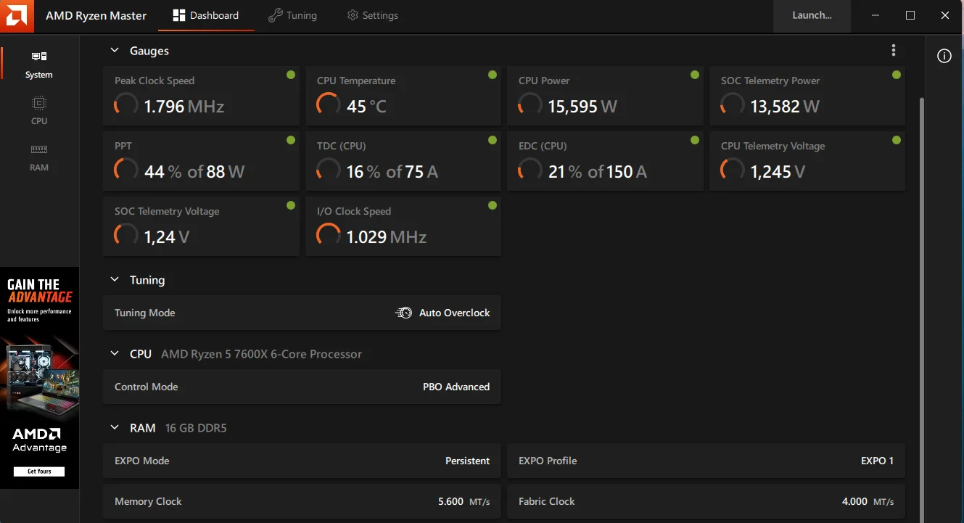Screen dimensions: 964x523
Task: Click the SOC Telemetry Power green status dot
Action: click(x=897, y=75)
